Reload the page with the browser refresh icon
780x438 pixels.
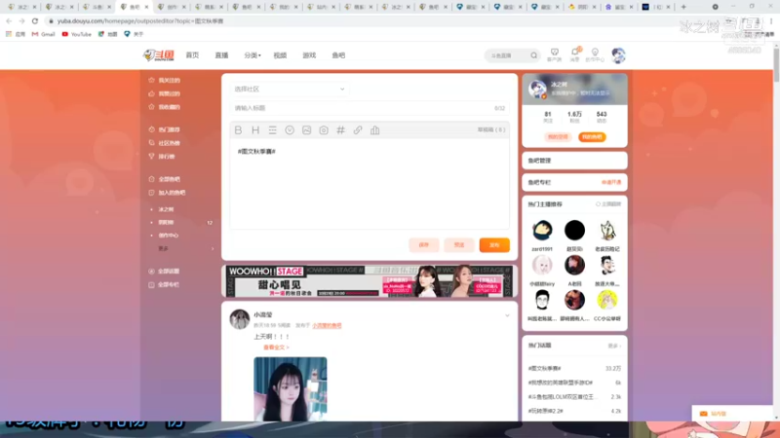35,20
